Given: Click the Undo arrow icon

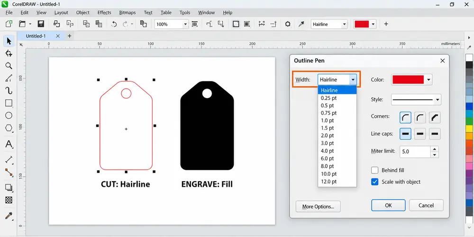Looking at the screenshot, I should pyautogui.click(x=114, y=24).
